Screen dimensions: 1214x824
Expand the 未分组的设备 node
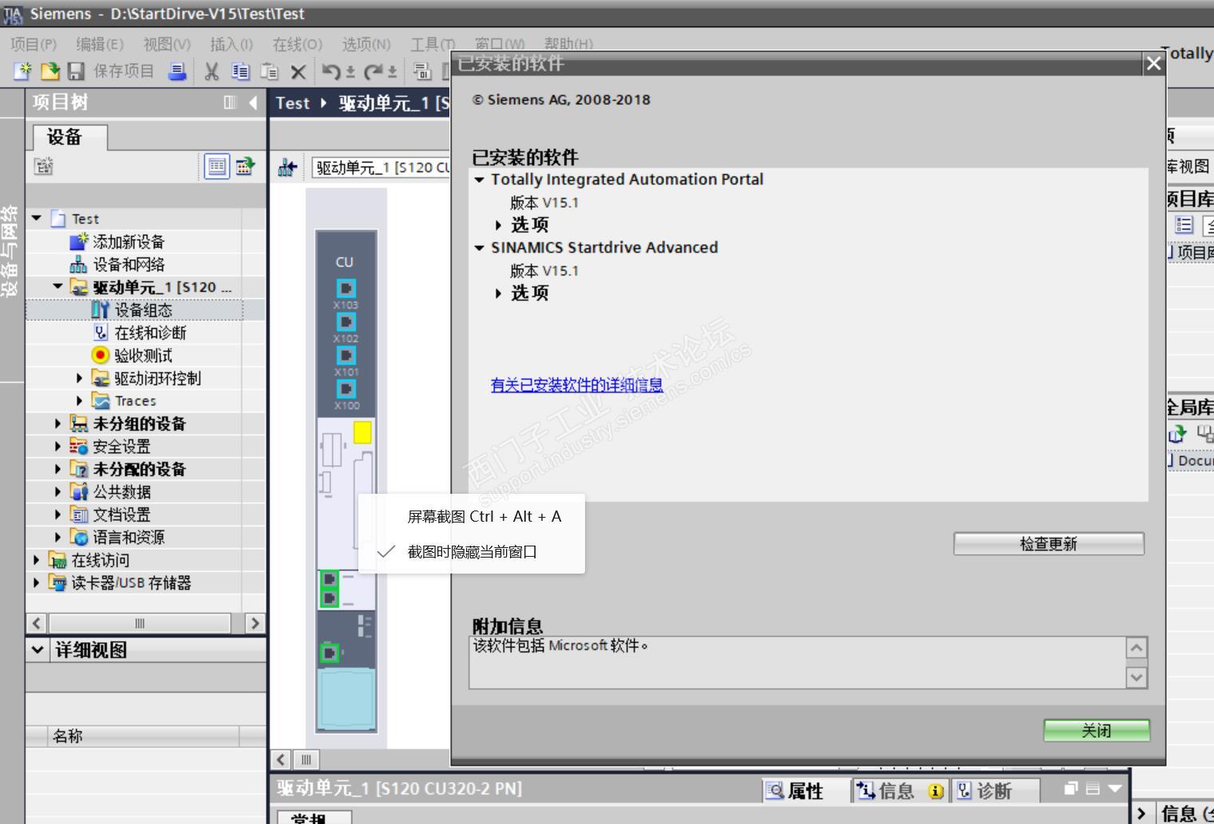57,424
